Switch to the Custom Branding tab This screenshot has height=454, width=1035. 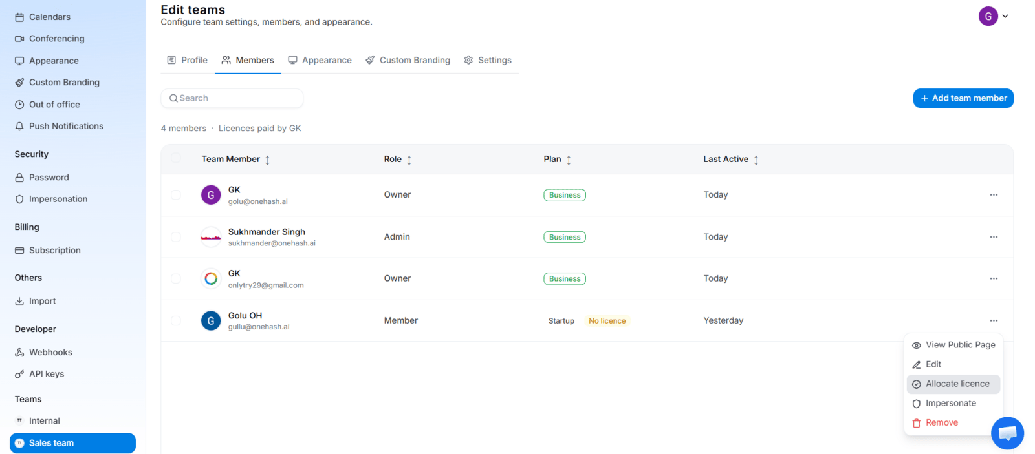[x=408, y=61]
